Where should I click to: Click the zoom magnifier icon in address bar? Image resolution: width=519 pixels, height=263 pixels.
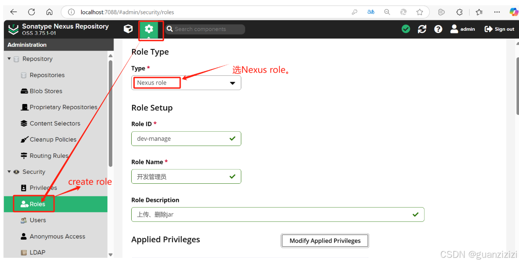tap(387, 12)
